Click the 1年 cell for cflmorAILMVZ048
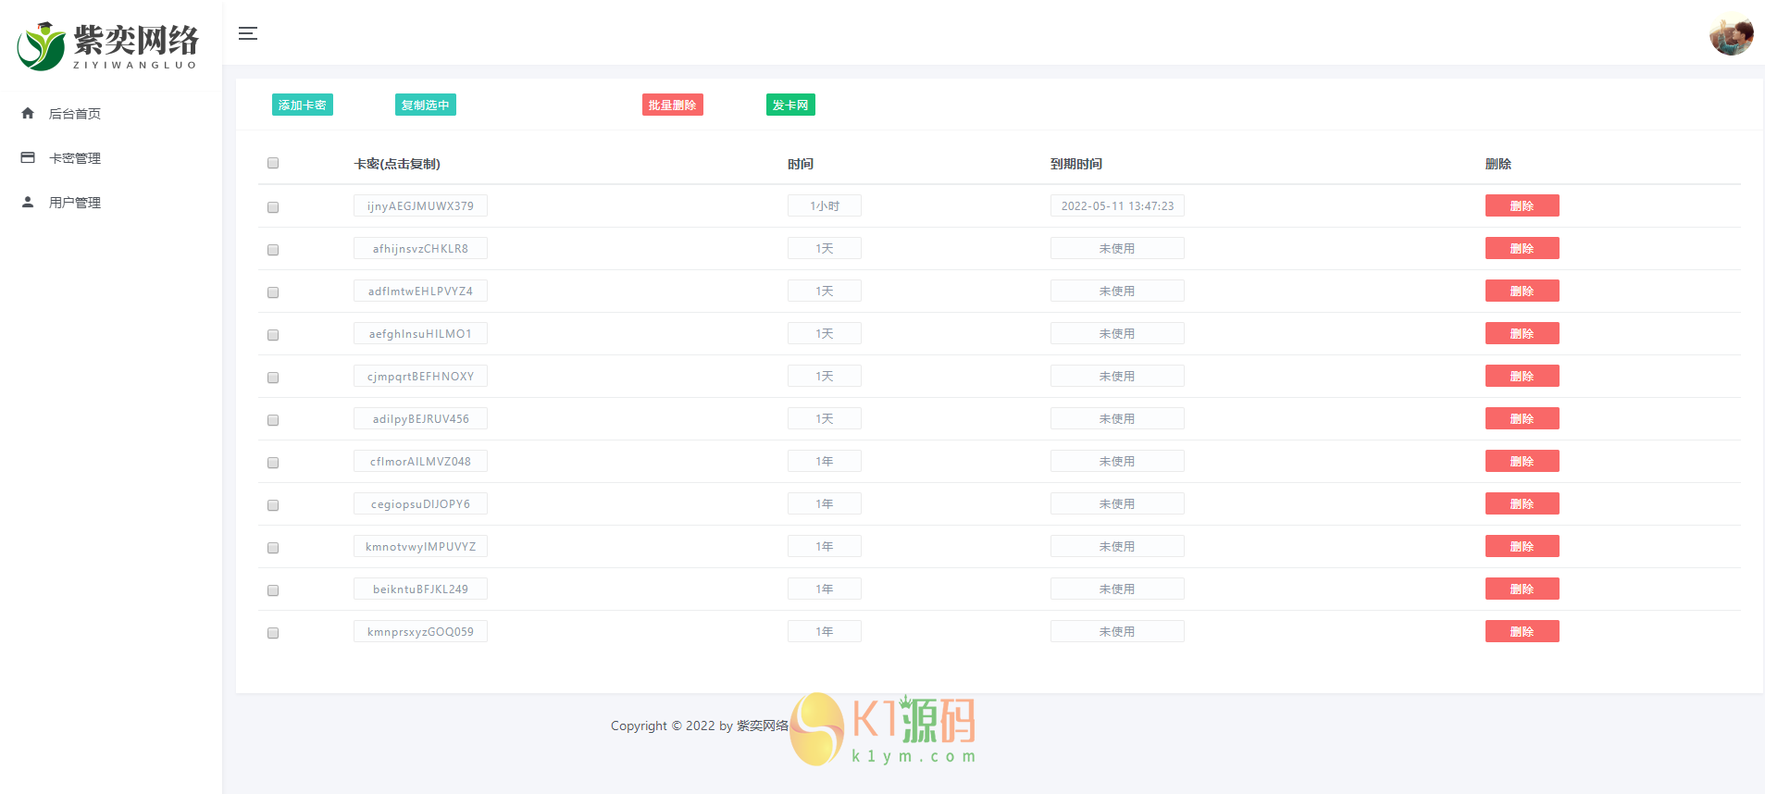Viewport: 1765px width, 794px height. pyautogui.click(x=825, y=461)
